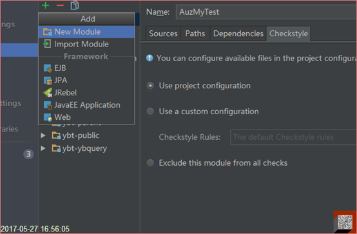Open the Checkstyle Rules dropdown
This screenshot has width=357, height=234.
pos(293,137)
